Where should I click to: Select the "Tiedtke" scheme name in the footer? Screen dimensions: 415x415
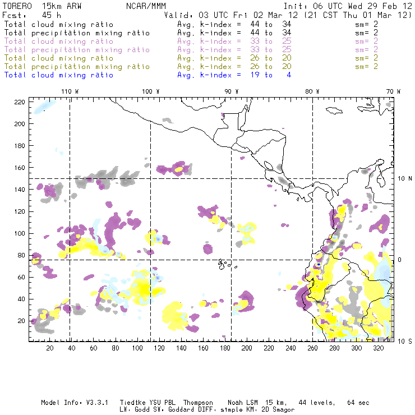133,403
